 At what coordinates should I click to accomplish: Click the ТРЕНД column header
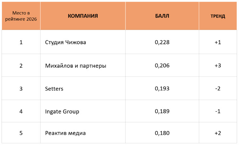pyautogui.click(x=218, y=16)
